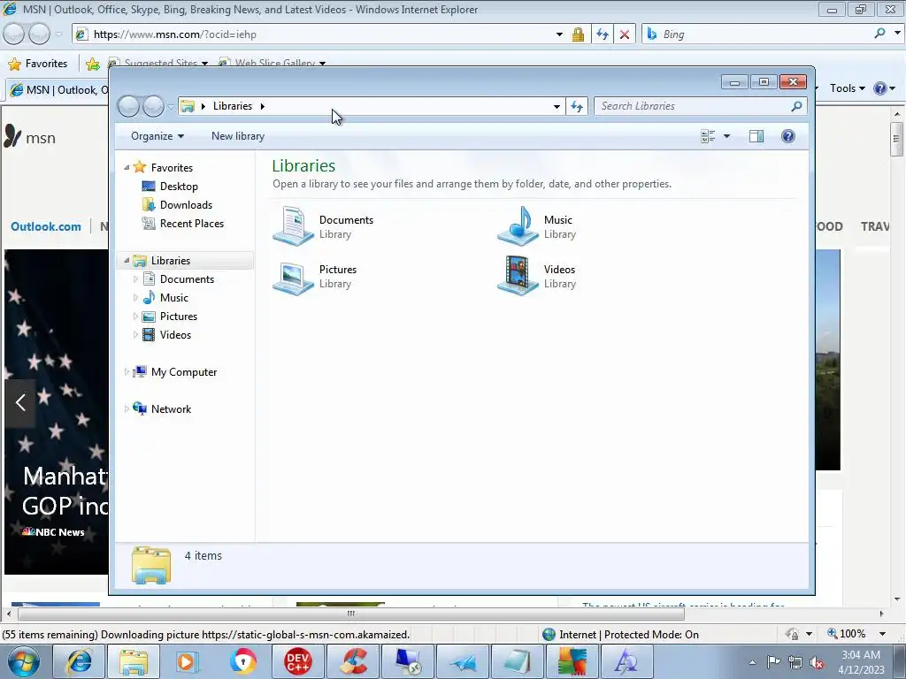Click the Search Libraries input field
The width and height of the screenshot is (906, 679).
point(694,106)
